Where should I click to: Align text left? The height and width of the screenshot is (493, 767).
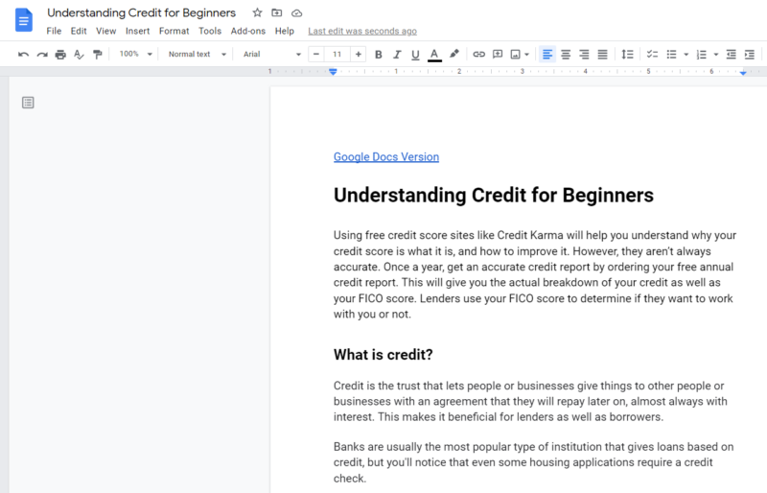tap(547, 55)
